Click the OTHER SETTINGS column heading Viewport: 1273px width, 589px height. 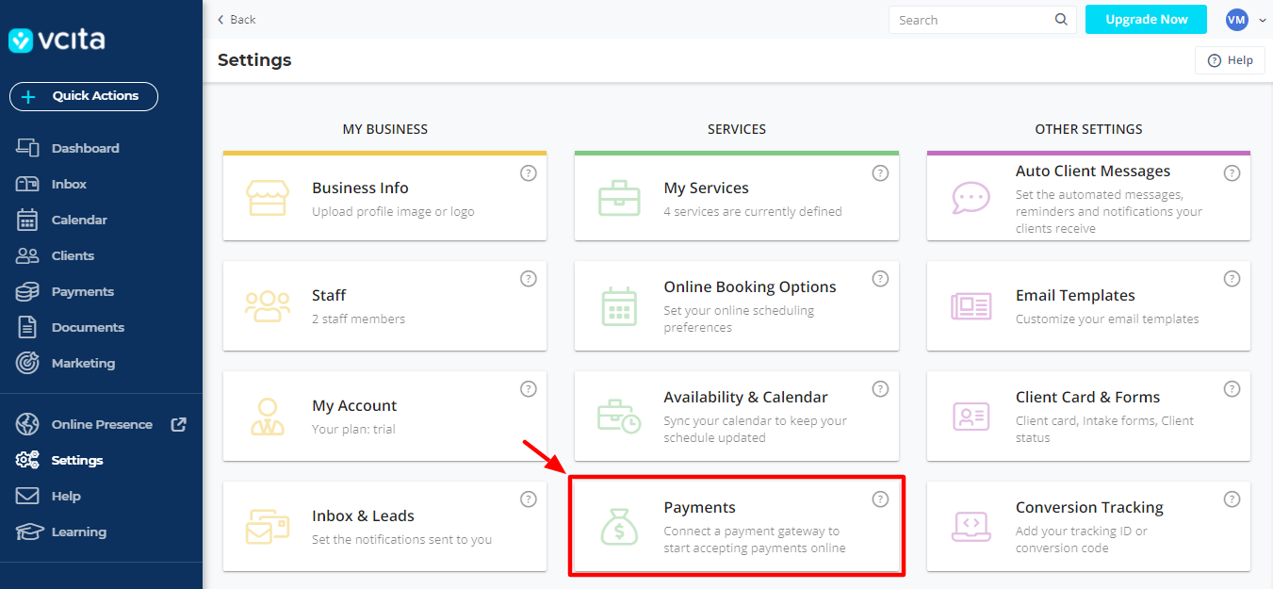pos(1088,129)
